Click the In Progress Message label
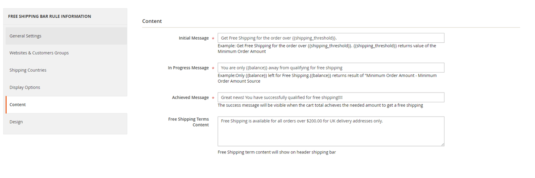This screenshot has width=535, height=178. click(x=188, y=68)
